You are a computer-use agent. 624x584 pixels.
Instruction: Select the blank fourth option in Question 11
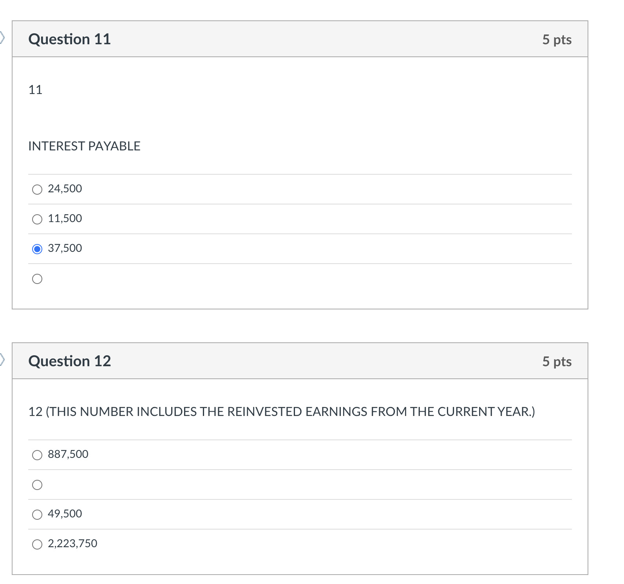[37, 279]
